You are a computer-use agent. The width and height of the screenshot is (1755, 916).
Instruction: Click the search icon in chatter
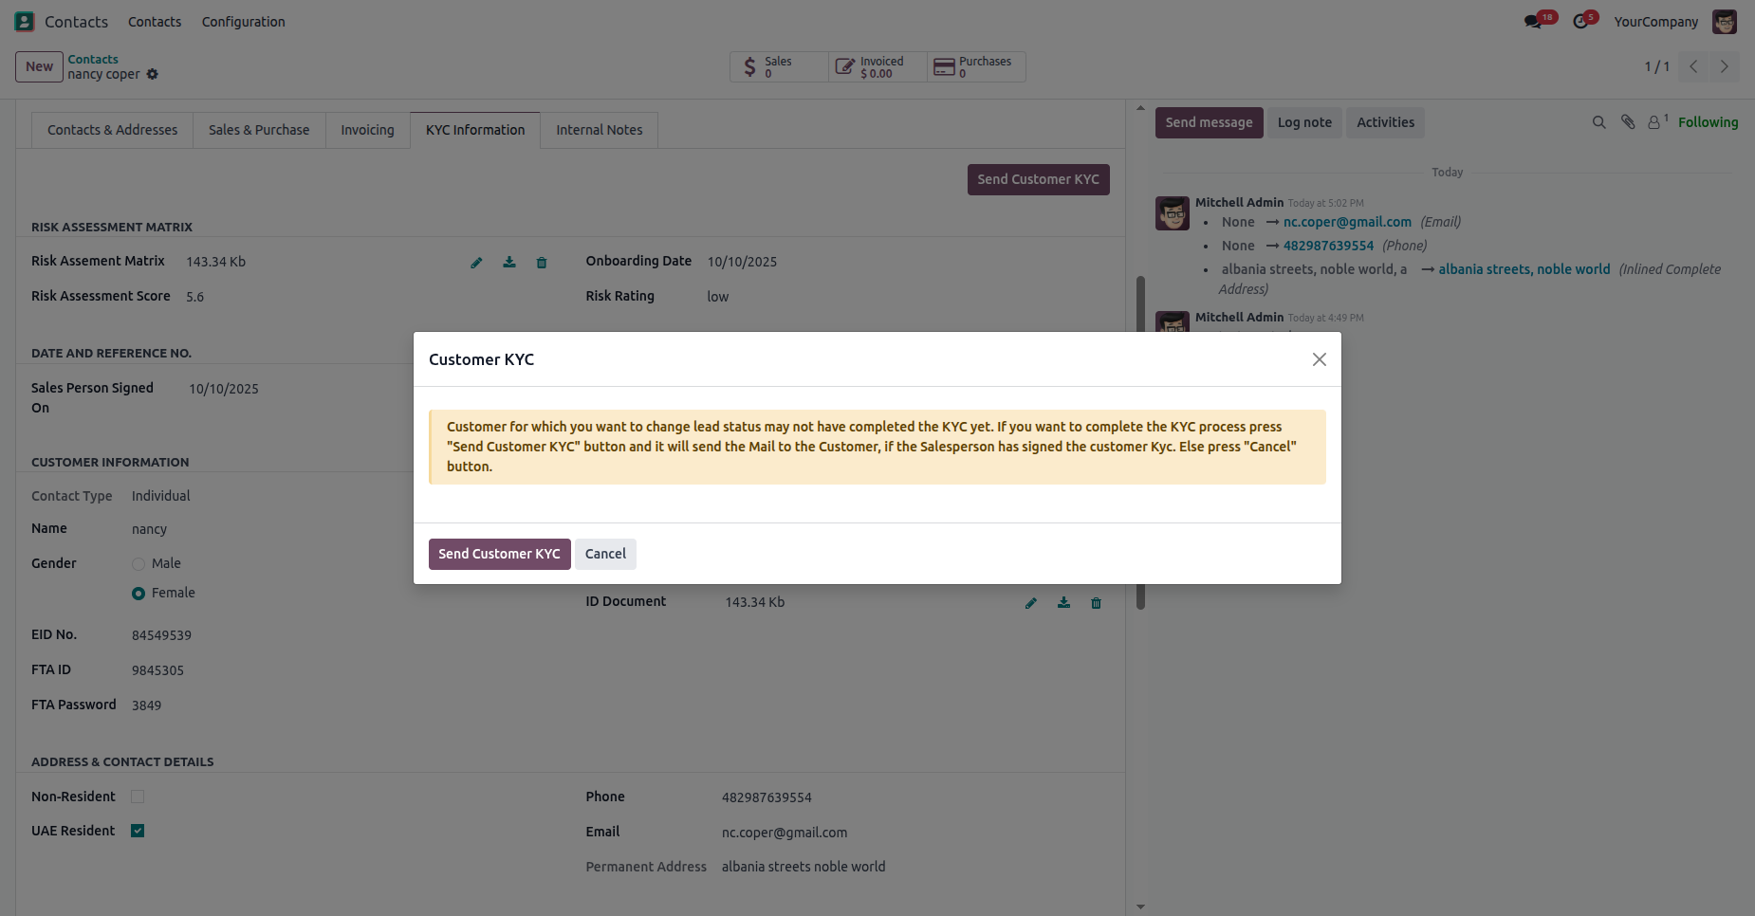tap(1598, 122)
